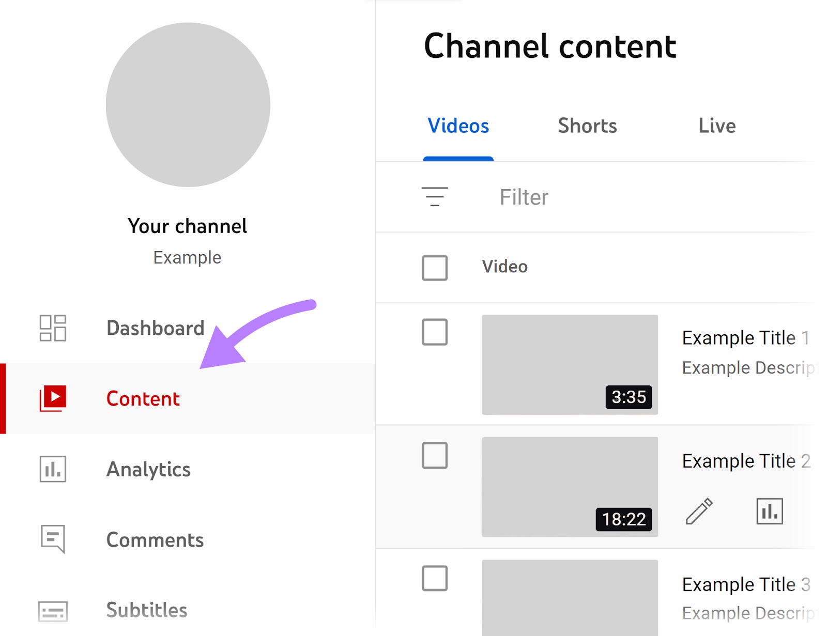This screenshot has width=827, height=636.
Task: Switch to the Live tab
Action: 717,126
